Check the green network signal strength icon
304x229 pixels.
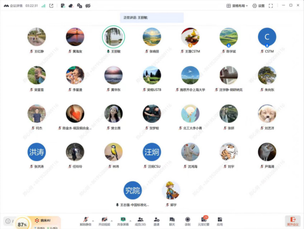tap(43, 6)
